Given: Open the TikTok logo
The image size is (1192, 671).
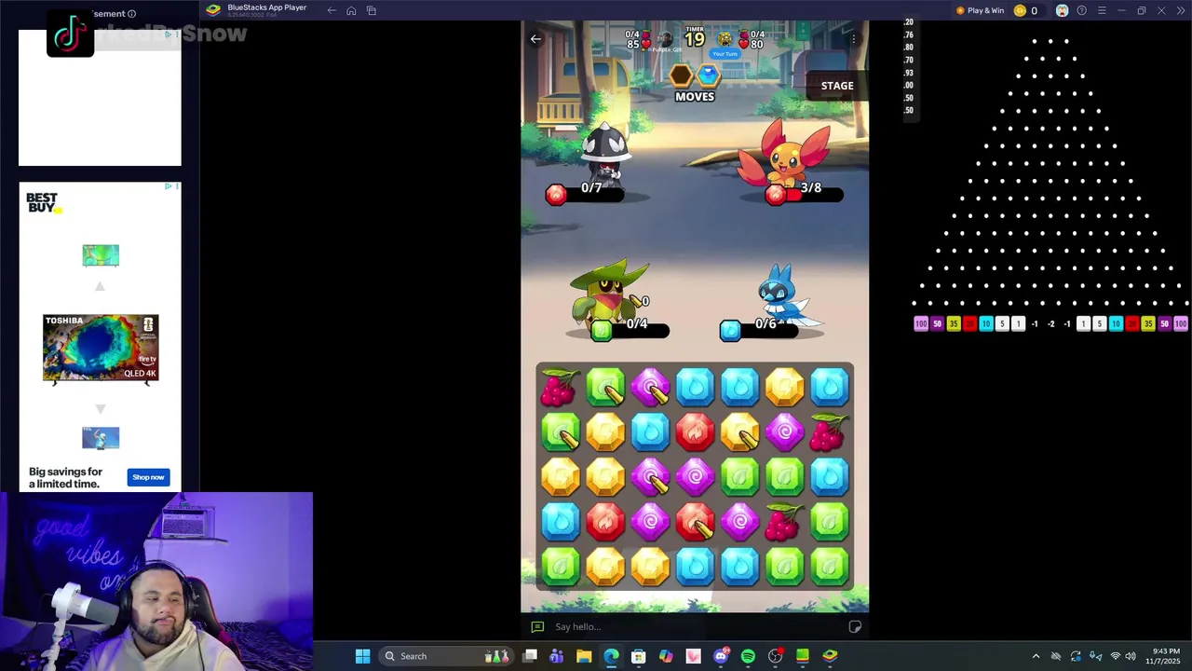Looking at the screenshot, I should click(70, 34).
